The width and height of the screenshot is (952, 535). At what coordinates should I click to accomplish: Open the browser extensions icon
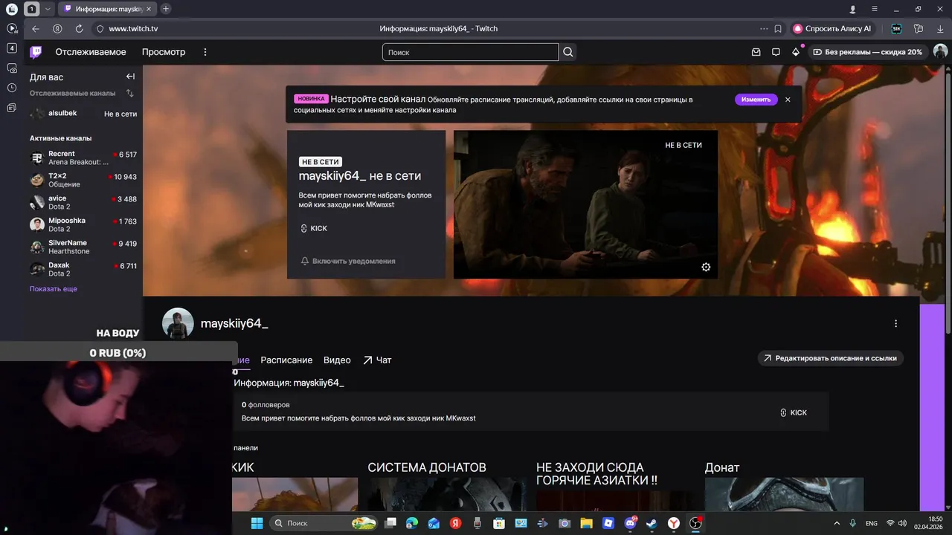point(919,28)
